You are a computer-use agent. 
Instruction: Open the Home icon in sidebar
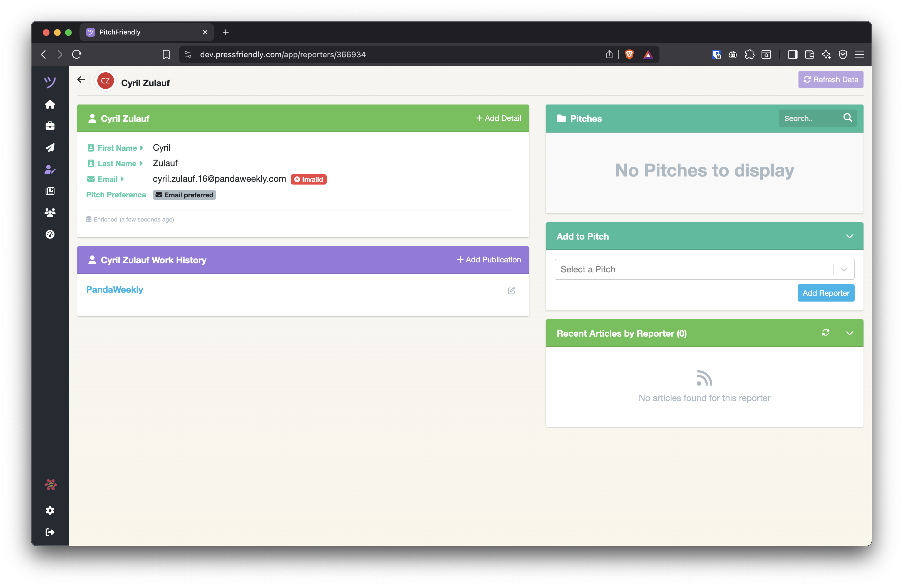point(50,104)
